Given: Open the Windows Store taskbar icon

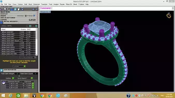Looking at the screenshot, I should click(x=18, y=96).
